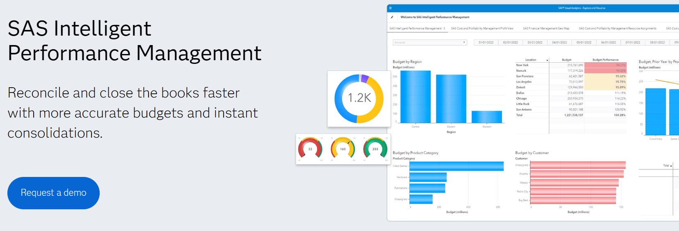Select the 03/01/2022 date button
Screen dimensions: 679x231
(535, 43)
